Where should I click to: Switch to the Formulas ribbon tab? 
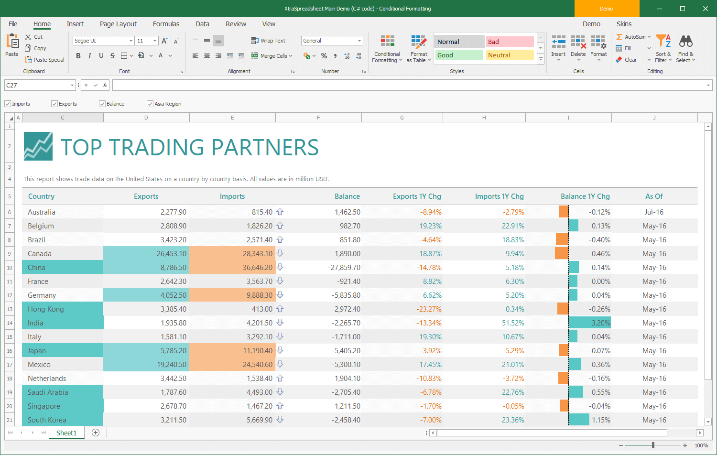tap(166, 24)
